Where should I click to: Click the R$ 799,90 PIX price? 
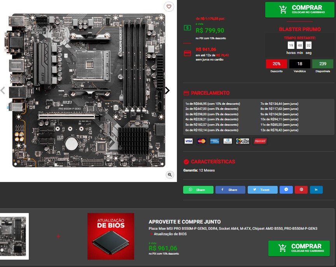pyautogui.click(x=210, y=31)
